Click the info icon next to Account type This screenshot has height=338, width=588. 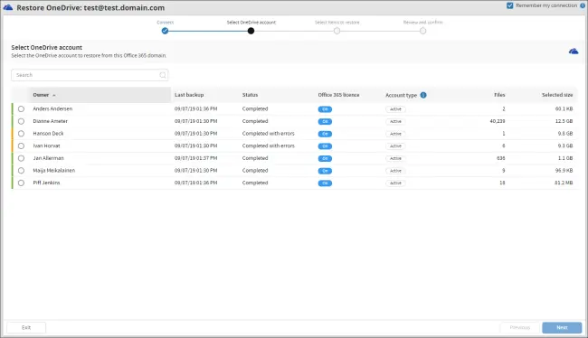click(x=423, y=95)
